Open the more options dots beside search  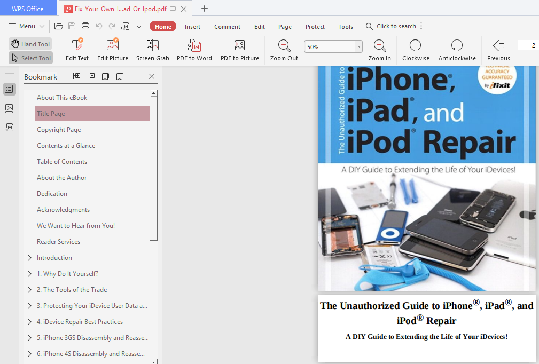pyautogui.click(x=421, y=26)
